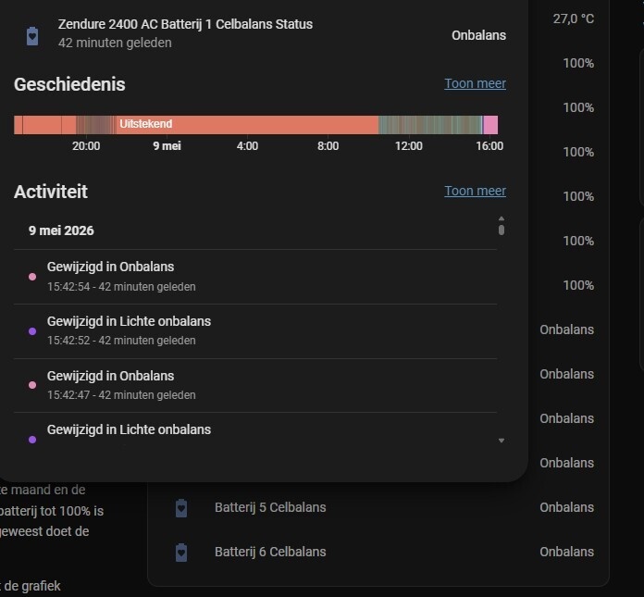Image resolution: width=644 pixels, height=597 pixels.
Task: Click the 12:00 label on history axis
Action: [x=409, y=146]
